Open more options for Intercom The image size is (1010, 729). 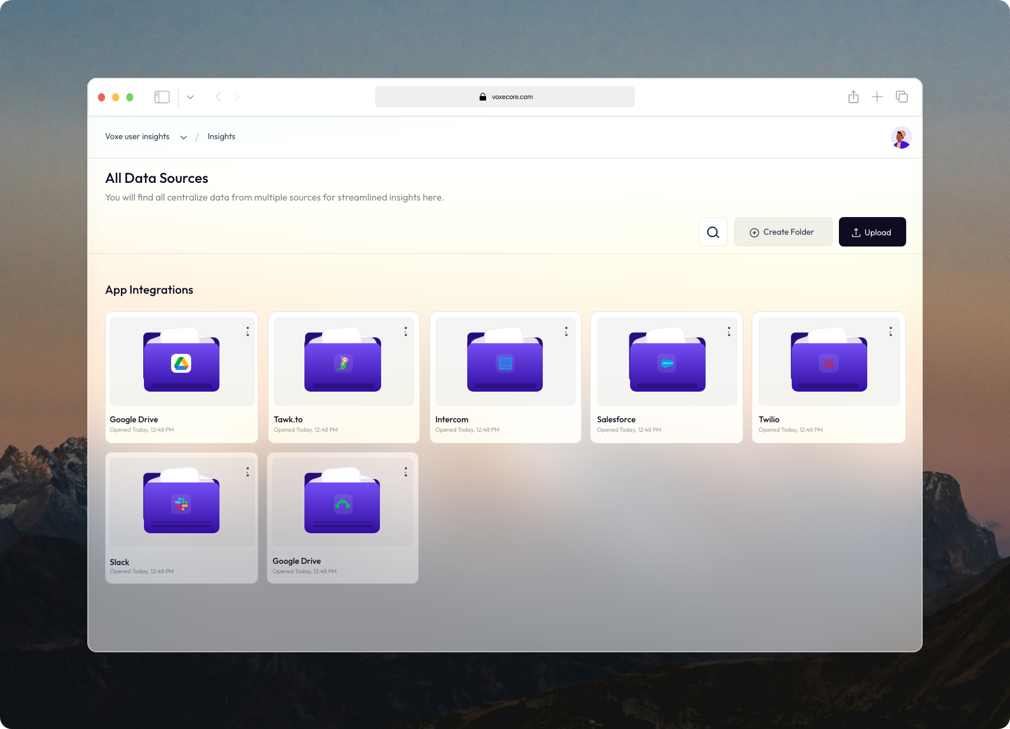pos(566,331)
